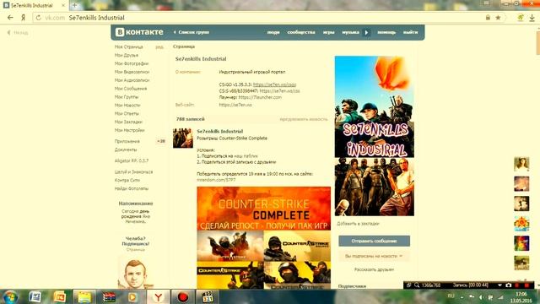Open the 'люди' header menu item
The height and width of the screenshot is (304, 540).
point(273,32)
